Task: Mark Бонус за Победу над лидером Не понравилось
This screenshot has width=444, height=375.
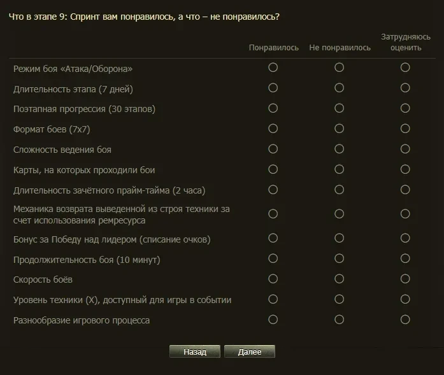Action: tap(340, 238)
